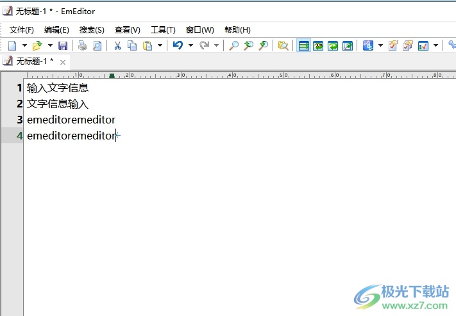
Task: Expand the Open file dropdown arrow
Action: [50, 45]
